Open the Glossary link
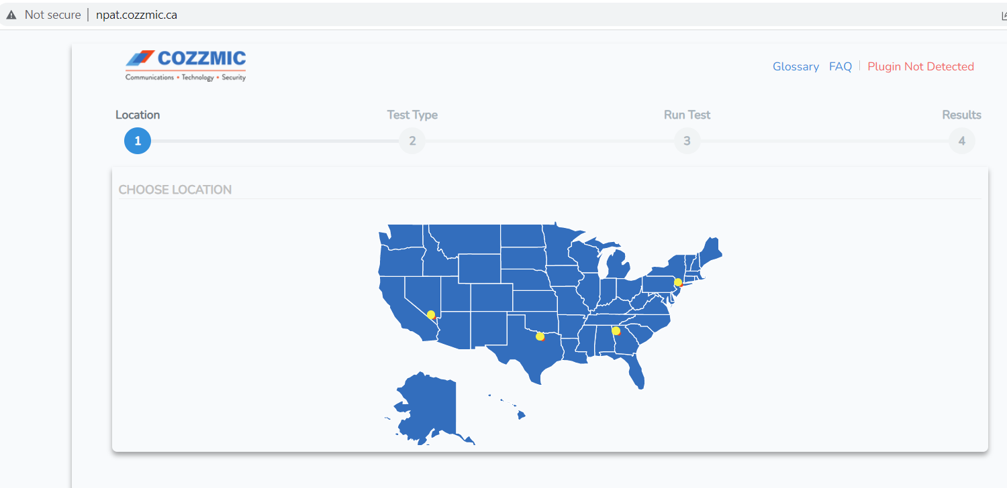Image resolution: width=1007 pixels, height=488 pixels. coord(796,66)
